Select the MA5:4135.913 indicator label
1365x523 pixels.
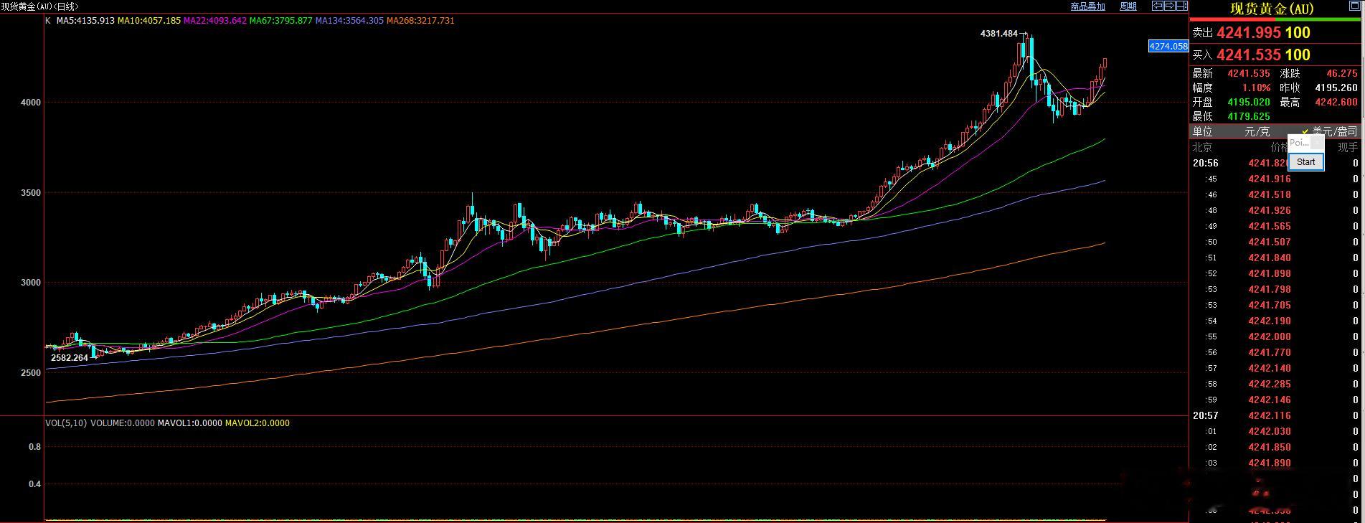point(85,21)
